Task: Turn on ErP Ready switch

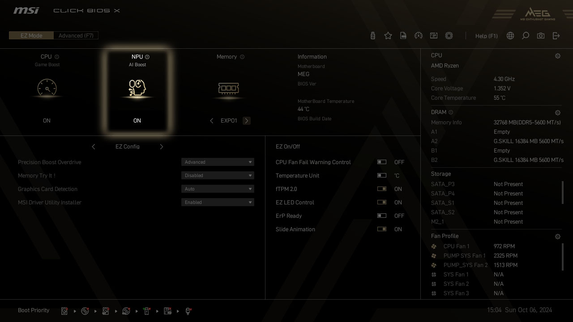Action: pyautogui.click(x=382, y=216)
